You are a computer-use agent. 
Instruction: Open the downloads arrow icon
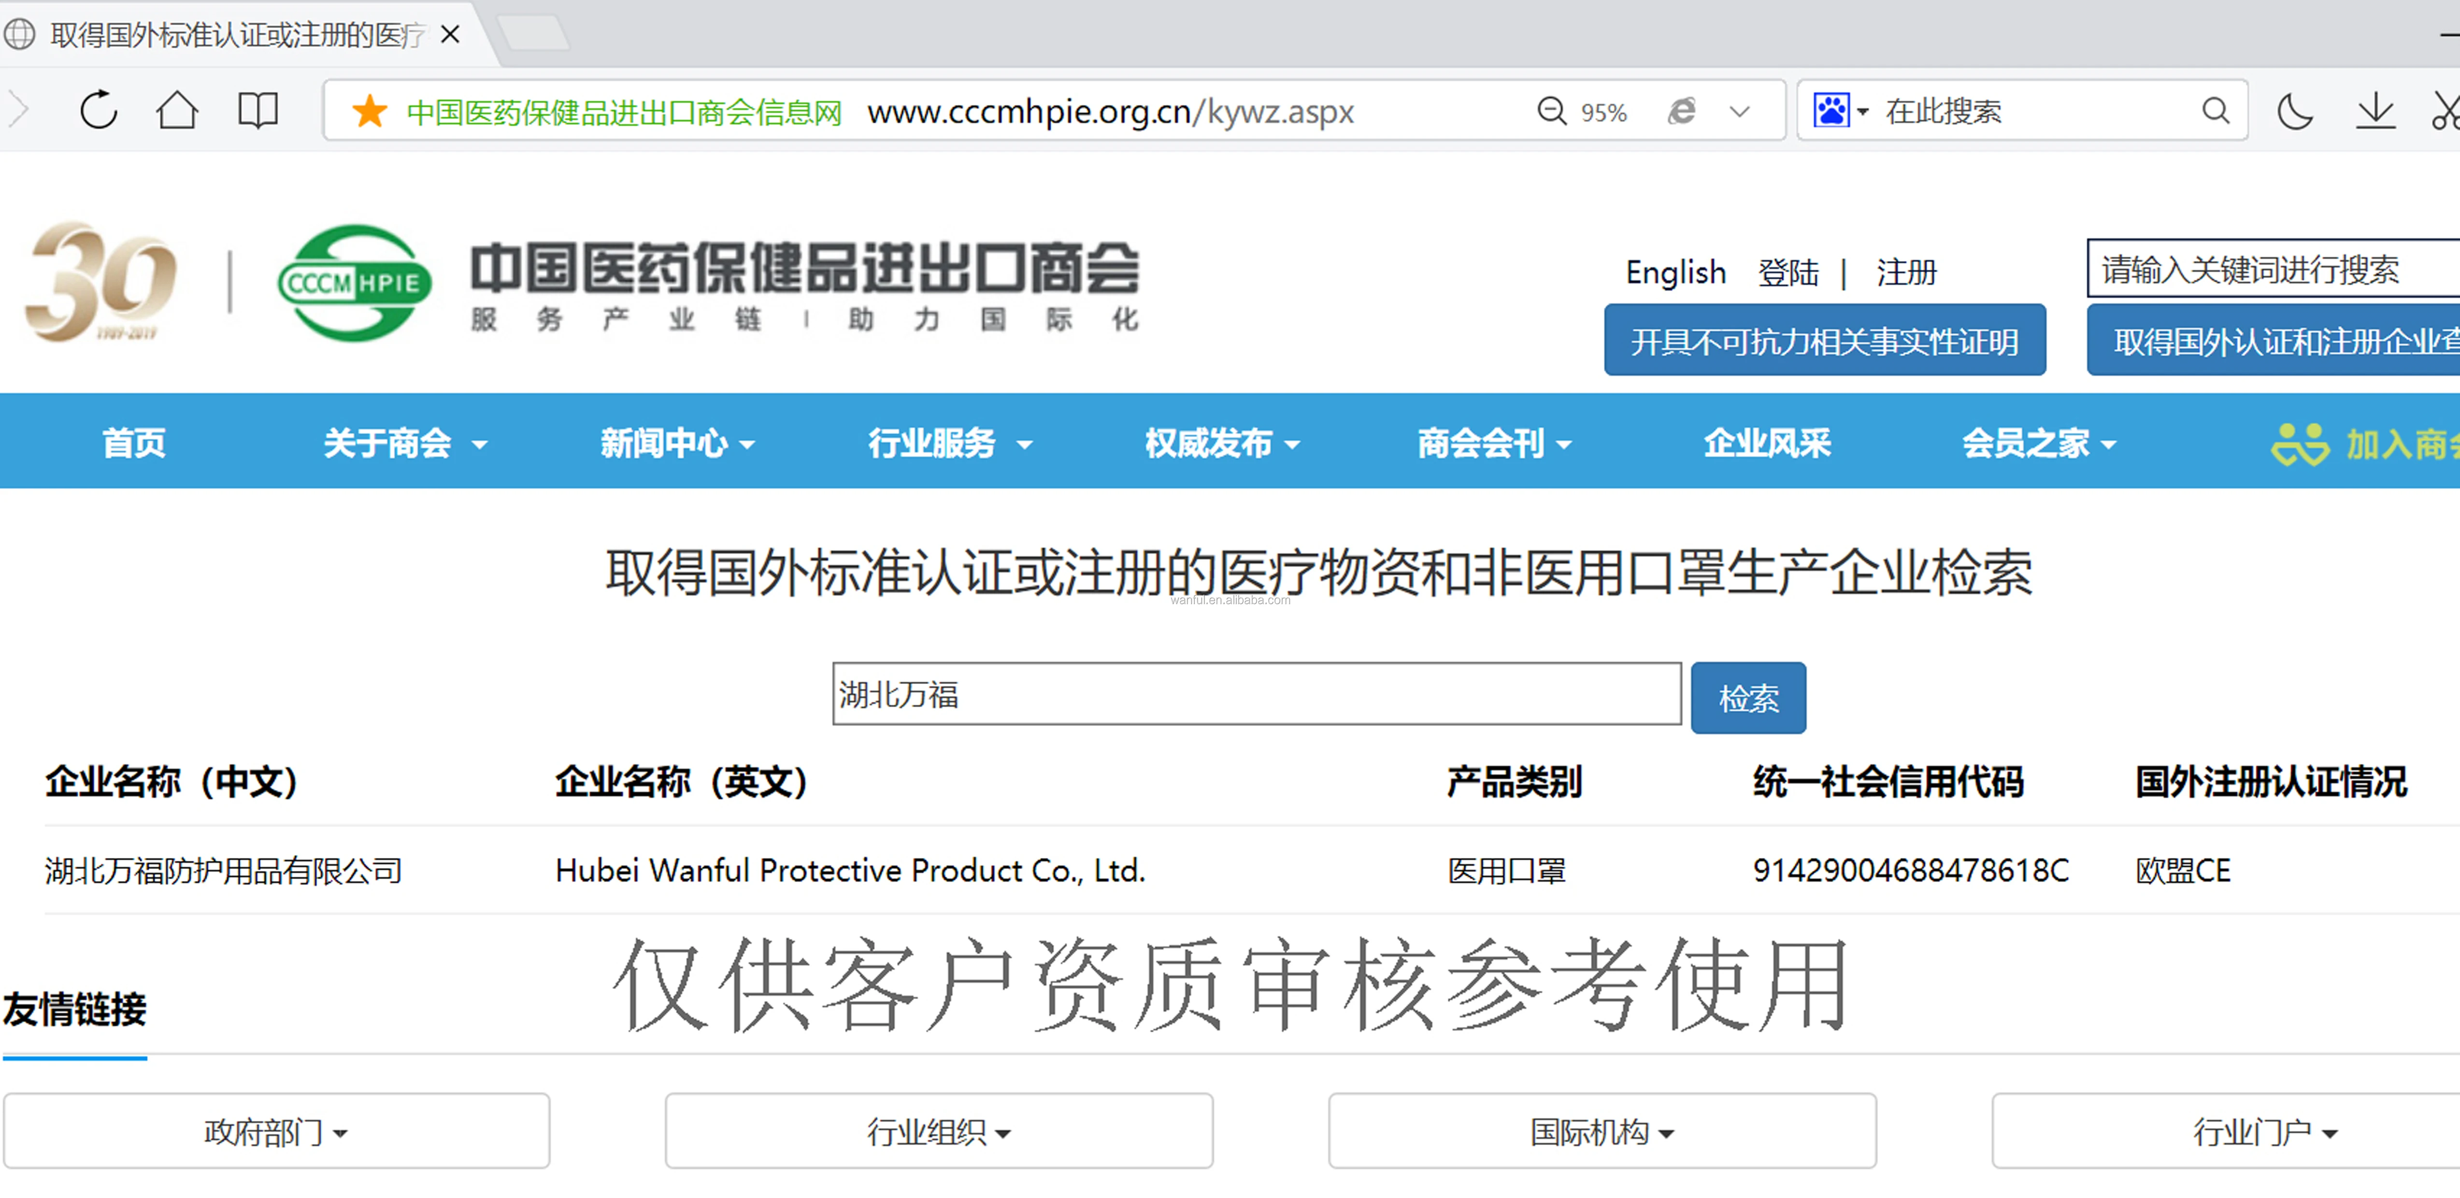2375,112
